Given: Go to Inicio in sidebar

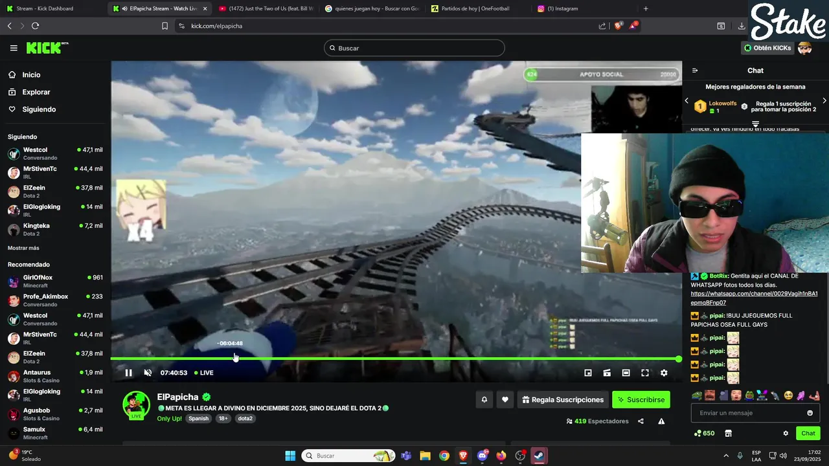Looking at the screenshot, I should point(31,75).
